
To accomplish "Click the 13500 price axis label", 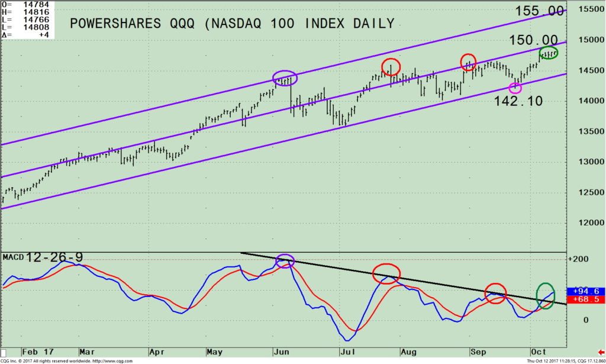I will coord(591,131).
